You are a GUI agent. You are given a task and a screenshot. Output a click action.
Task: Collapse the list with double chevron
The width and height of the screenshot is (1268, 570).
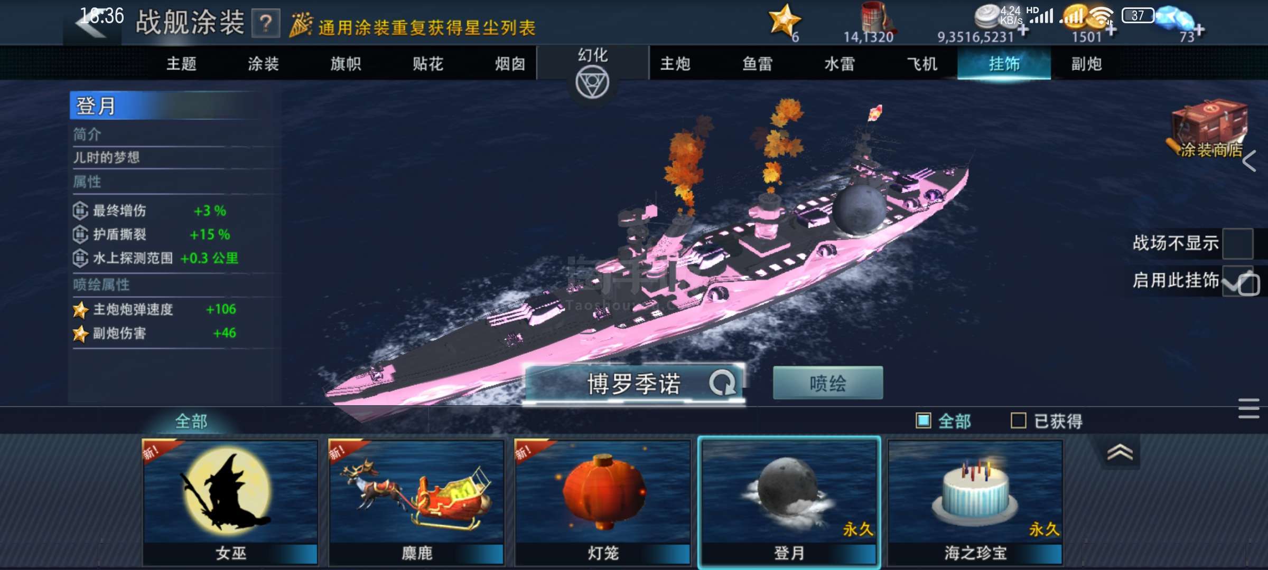tap(1120, 452)
